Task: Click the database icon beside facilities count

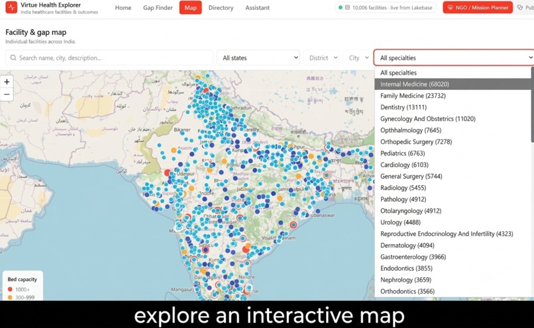Action: coord(347,7)
